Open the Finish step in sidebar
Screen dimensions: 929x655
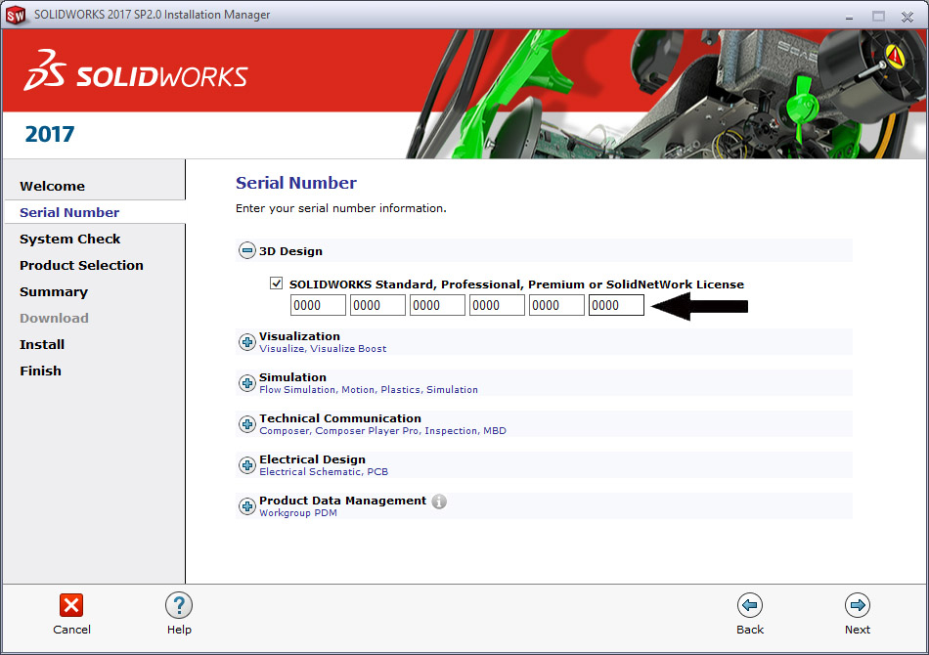[x=40, y=371]
